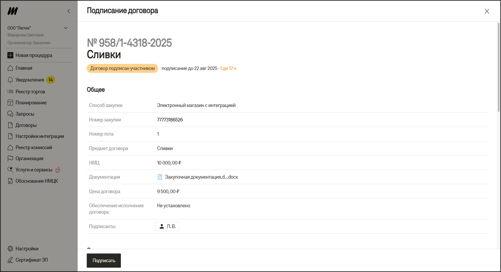
Task: Open Обоснование НМЦК document icon
Action: (x=10, y=181)
